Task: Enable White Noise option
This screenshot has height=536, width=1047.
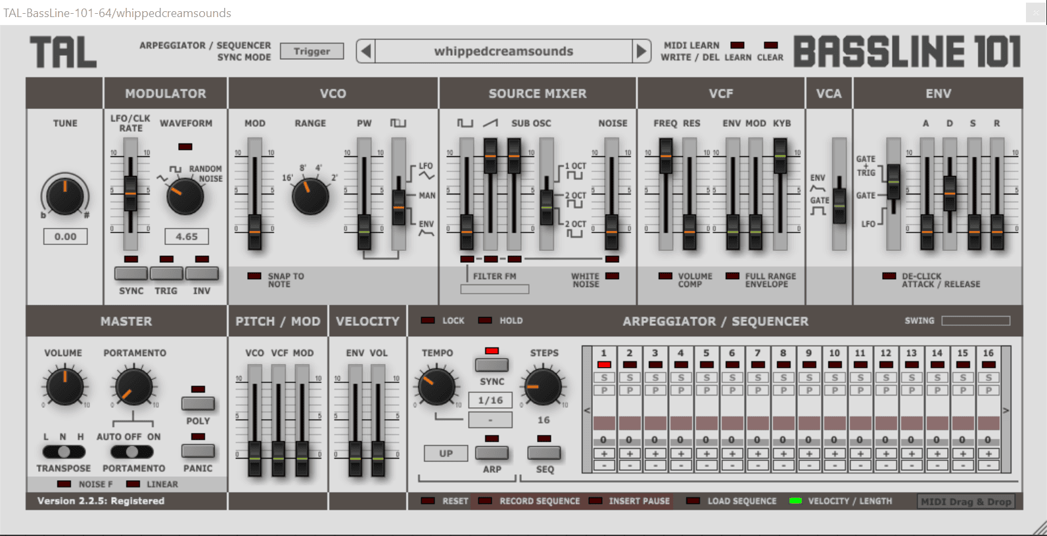Action: click(612, 276)
